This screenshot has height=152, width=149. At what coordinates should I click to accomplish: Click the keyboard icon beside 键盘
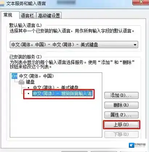pyautogui.click(x=21, y=82)
